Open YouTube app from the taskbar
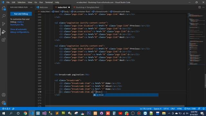The width and height of the screenshot is (206, 116). coord(120,113)
